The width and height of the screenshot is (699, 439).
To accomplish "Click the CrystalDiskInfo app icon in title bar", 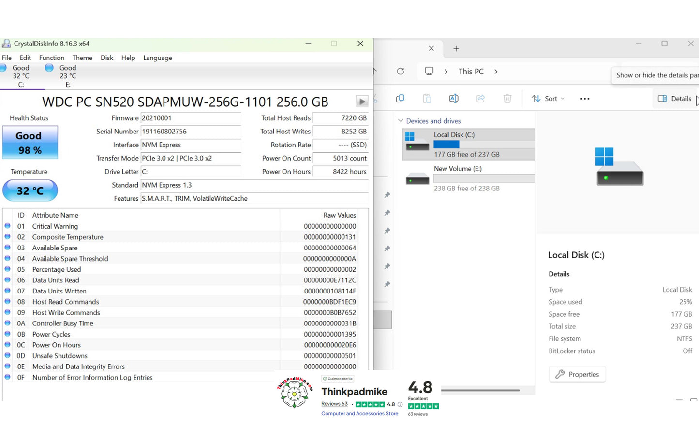I will 6,44.
